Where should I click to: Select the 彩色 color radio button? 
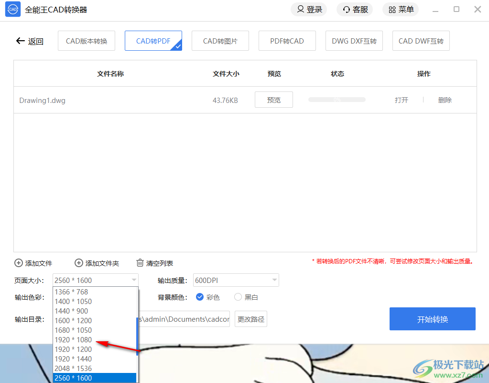[x=200, y=297]
